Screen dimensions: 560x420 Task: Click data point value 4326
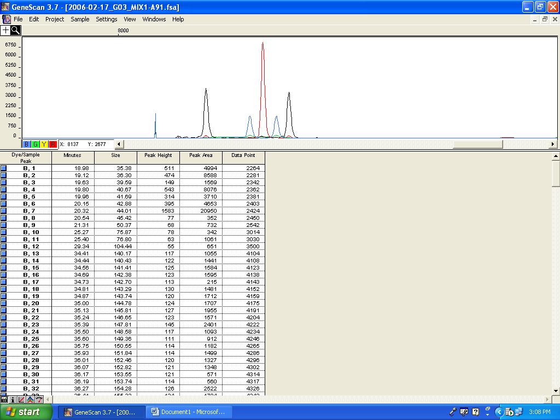(253, 388)
